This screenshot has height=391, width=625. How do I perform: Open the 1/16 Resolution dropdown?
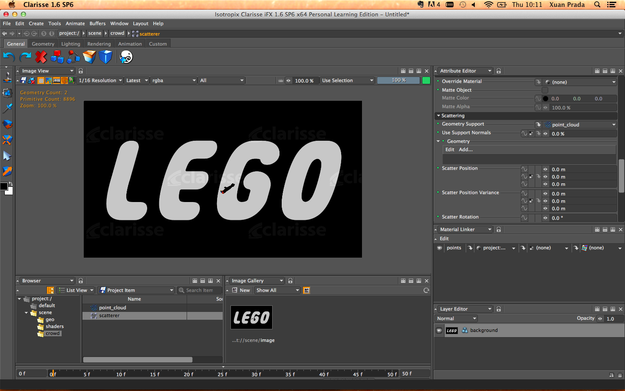coord(100,80)
